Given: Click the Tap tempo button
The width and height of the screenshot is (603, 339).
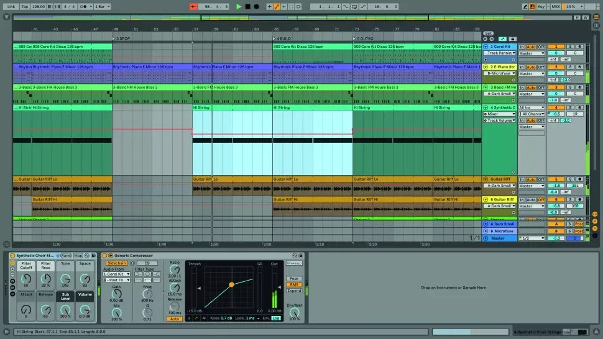Looking at the screenshot, I should coord(25,7).
